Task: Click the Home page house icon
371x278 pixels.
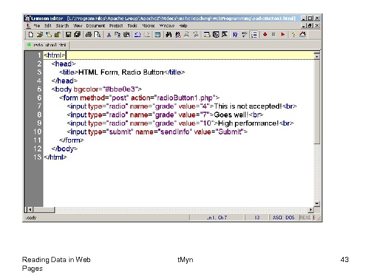Action: [x=302, y=34]
